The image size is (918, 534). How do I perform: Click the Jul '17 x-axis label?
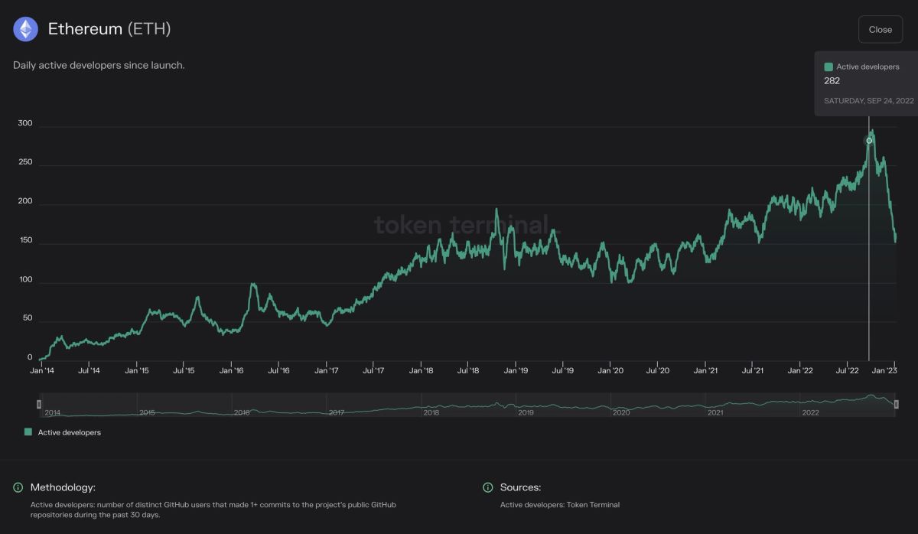(373, 371)
